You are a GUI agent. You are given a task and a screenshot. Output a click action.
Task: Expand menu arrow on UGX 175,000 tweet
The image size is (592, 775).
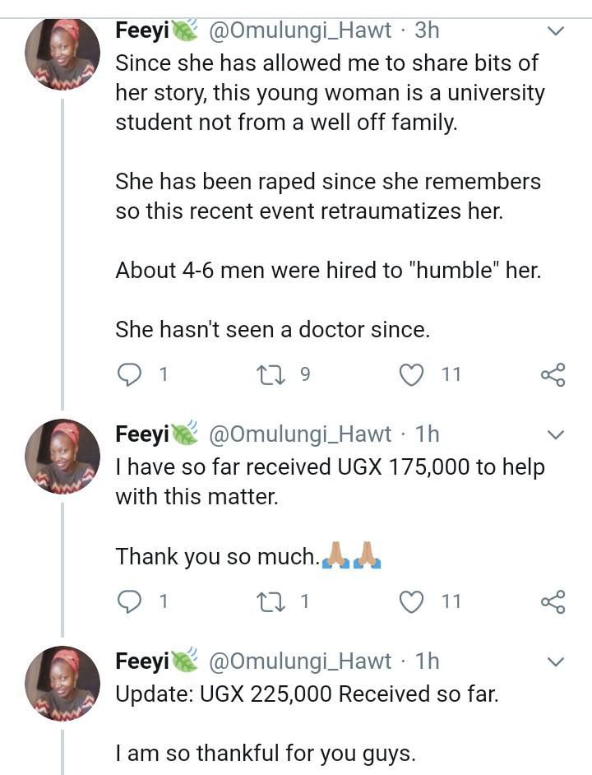pyautogui.click(x=556, y=434)
